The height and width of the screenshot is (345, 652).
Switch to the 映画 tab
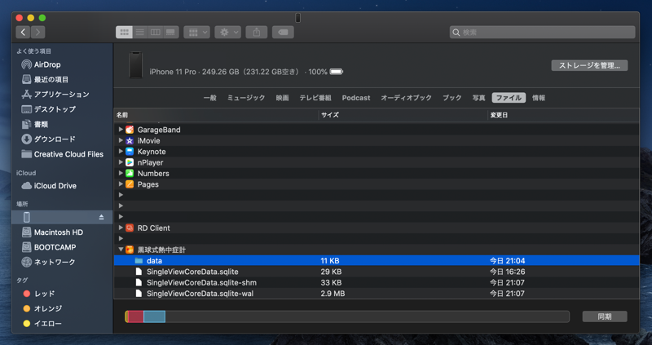coord(282,98)
